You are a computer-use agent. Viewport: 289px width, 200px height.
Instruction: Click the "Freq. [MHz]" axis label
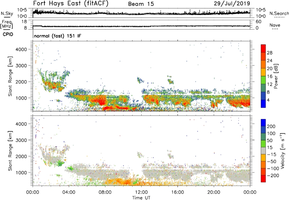click(7, 24)
